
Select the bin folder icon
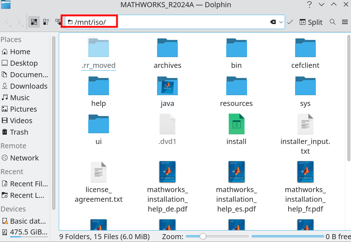pyautogui.click(x=236, y=48)
